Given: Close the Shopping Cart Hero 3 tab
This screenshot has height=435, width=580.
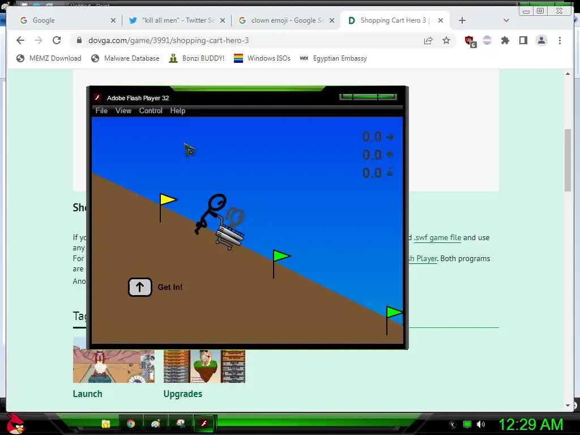Looking at the screenshot, I should coord(441,20).
